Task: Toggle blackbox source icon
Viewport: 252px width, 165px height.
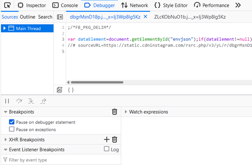Action: point(59,90)
